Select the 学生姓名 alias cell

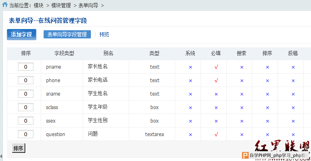[97, 94]
